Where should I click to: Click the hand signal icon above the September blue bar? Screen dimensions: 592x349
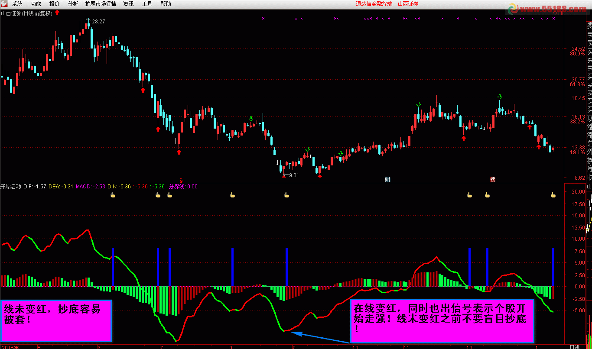click(x=286, y=195)
